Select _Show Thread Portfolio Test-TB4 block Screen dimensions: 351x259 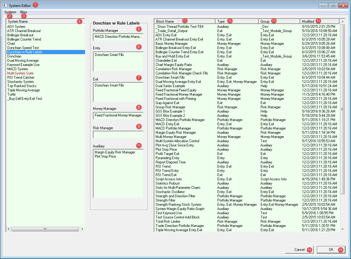click(247, 27)
